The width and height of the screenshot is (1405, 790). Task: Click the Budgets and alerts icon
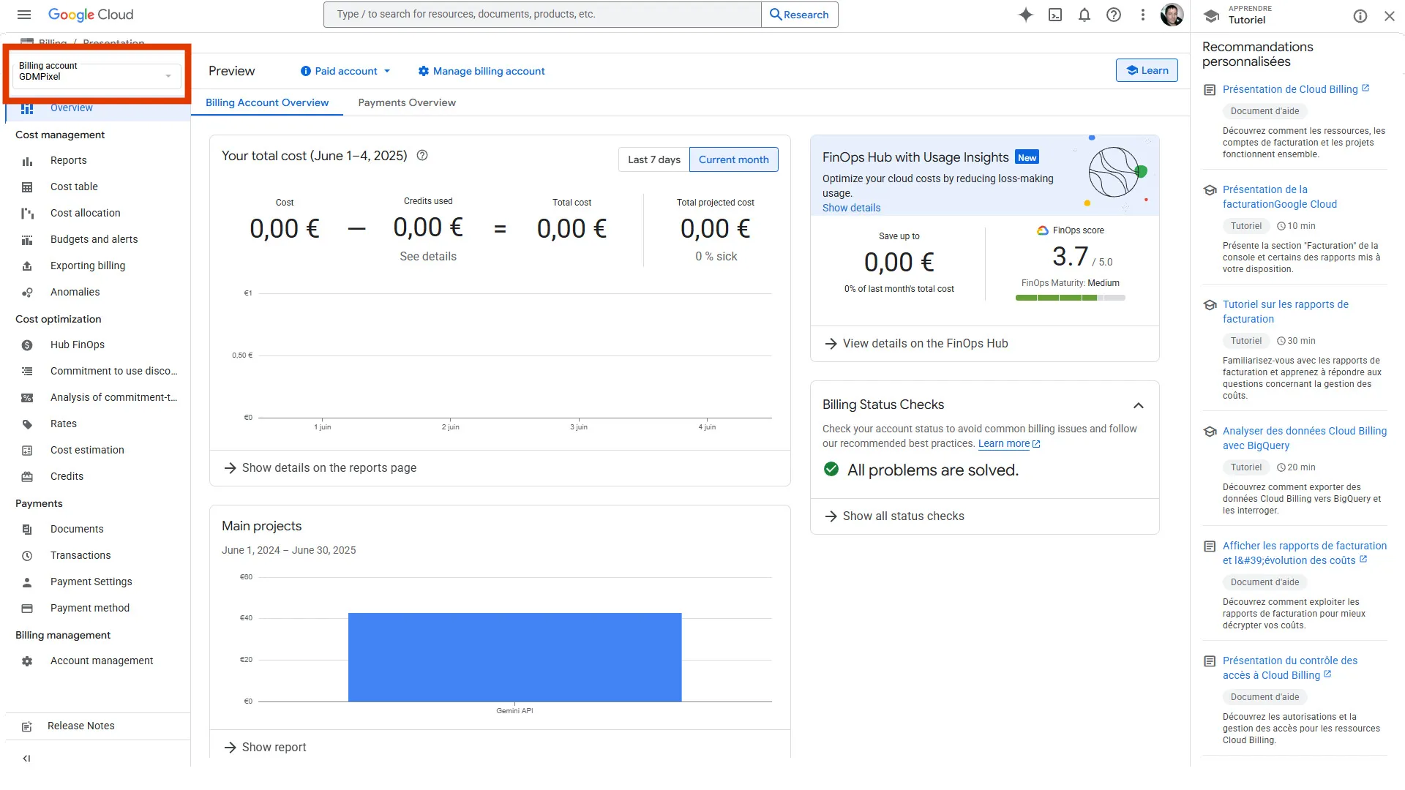click(x=27, y=240)
